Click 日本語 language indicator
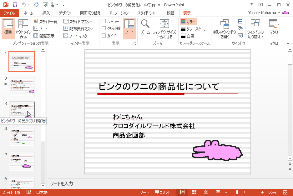 click(x=42, y=192)
